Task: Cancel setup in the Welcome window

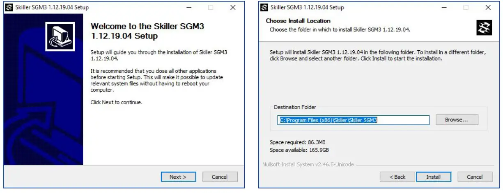Action: pos(219,177)
